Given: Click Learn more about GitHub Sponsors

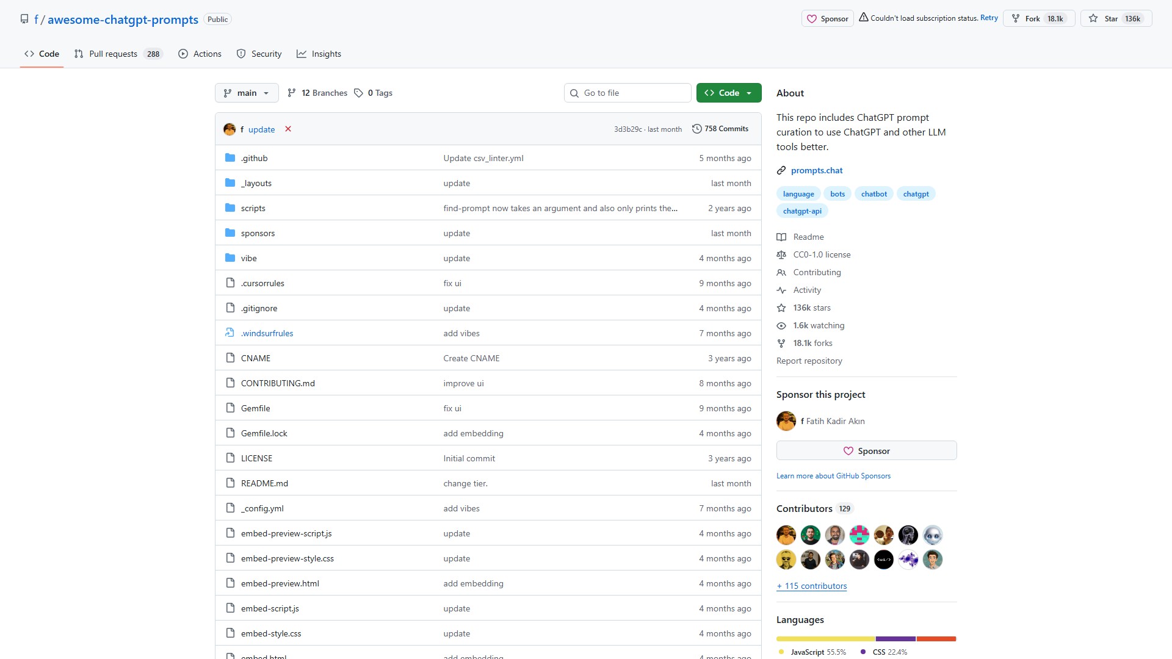Looking at the screenshot, I should [833, 476].
